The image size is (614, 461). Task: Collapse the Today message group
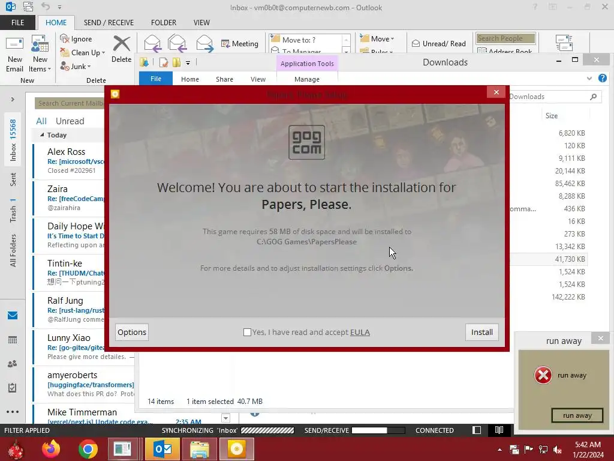pyautogui.click(x=42, y=135)
